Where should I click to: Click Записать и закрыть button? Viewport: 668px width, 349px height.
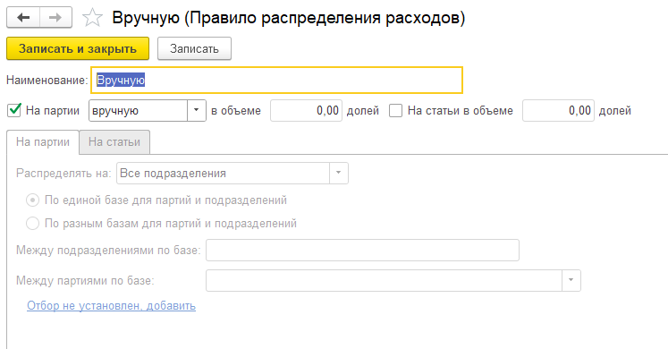[x=78, y=48]
